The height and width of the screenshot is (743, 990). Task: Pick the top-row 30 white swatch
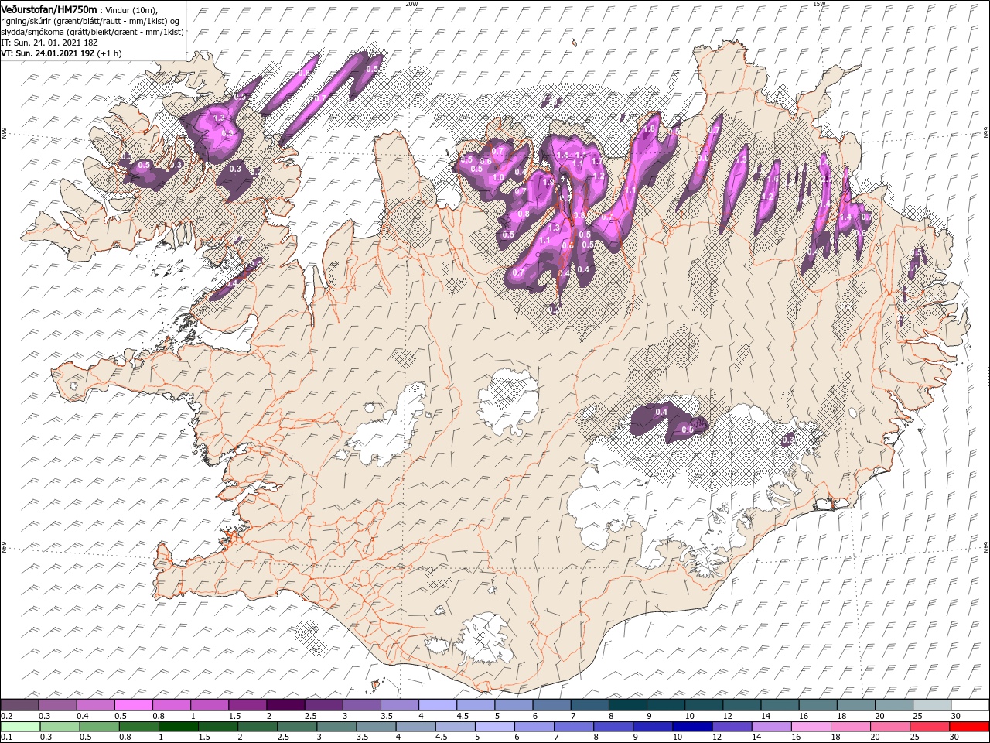point(969,705)
